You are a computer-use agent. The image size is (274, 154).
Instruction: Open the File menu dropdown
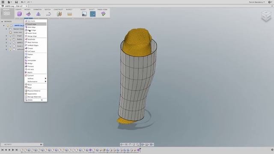click(x=9, y=2)
